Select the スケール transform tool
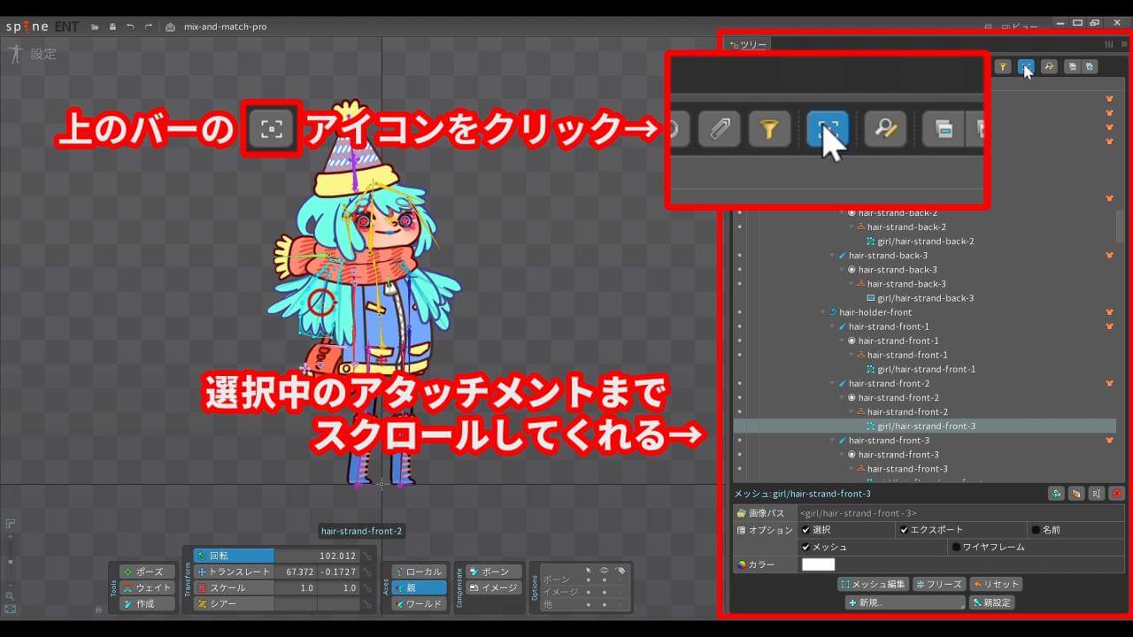This screenshot has height=637, width=1133. coord(234,587)
